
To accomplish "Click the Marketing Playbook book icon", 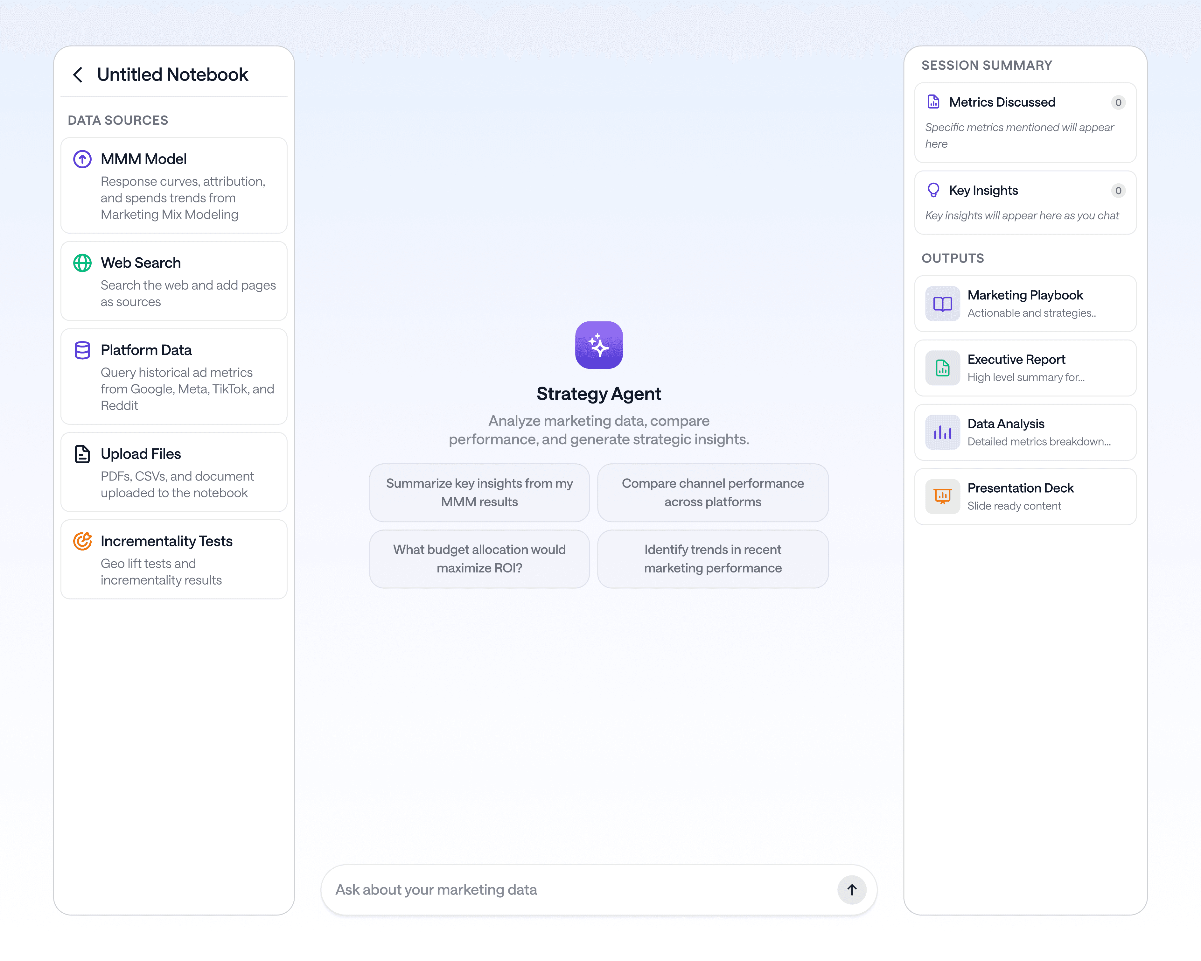I will 943,304.
